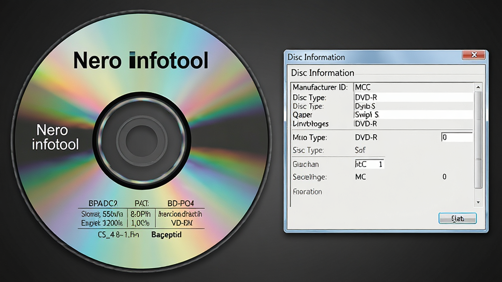Click the input field containing 0
Screen dimensions: 502x282
(457, 137)
